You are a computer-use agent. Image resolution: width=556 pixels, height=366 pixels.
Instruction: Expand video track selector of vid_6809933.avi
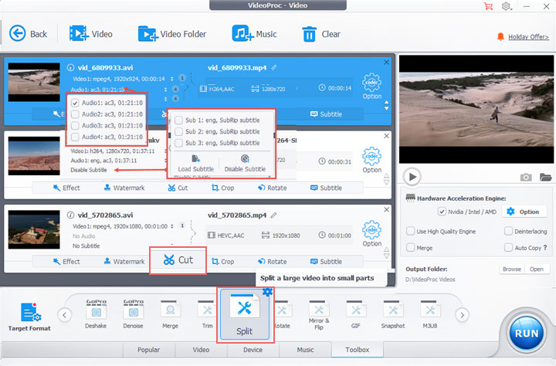click(x=172, y=79)
